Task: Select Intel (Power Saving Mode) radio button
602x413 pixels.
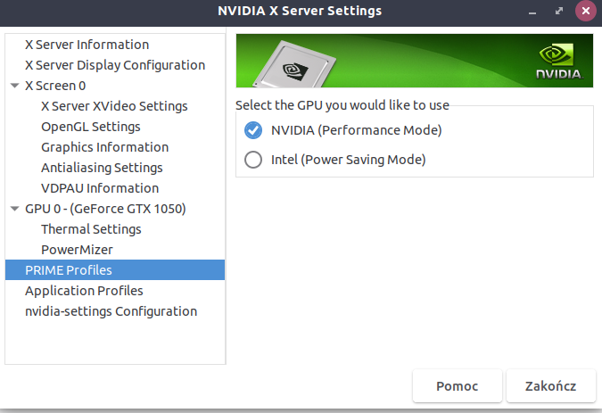Action: tap(253, 161)
